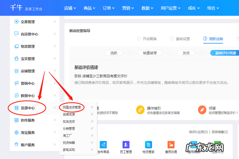The height and width of the screenshot is (159, 239).
Task: Select 家电采购 in the submenu
Action: coord(69,150)
